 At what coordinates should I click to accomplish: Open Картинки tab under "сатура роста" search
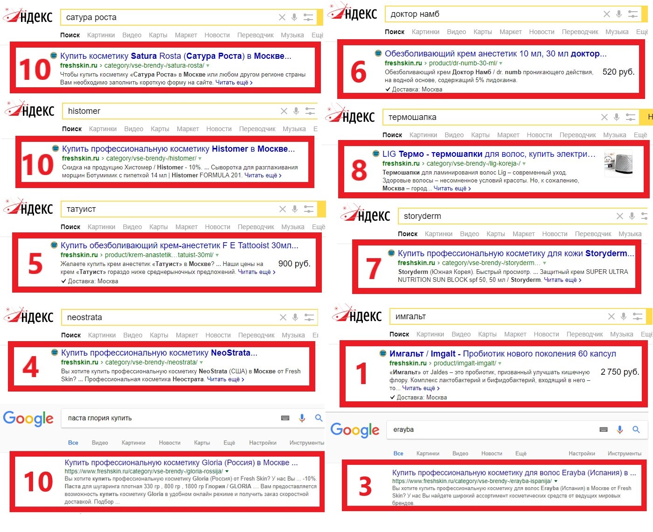click(x=101, y=35)
